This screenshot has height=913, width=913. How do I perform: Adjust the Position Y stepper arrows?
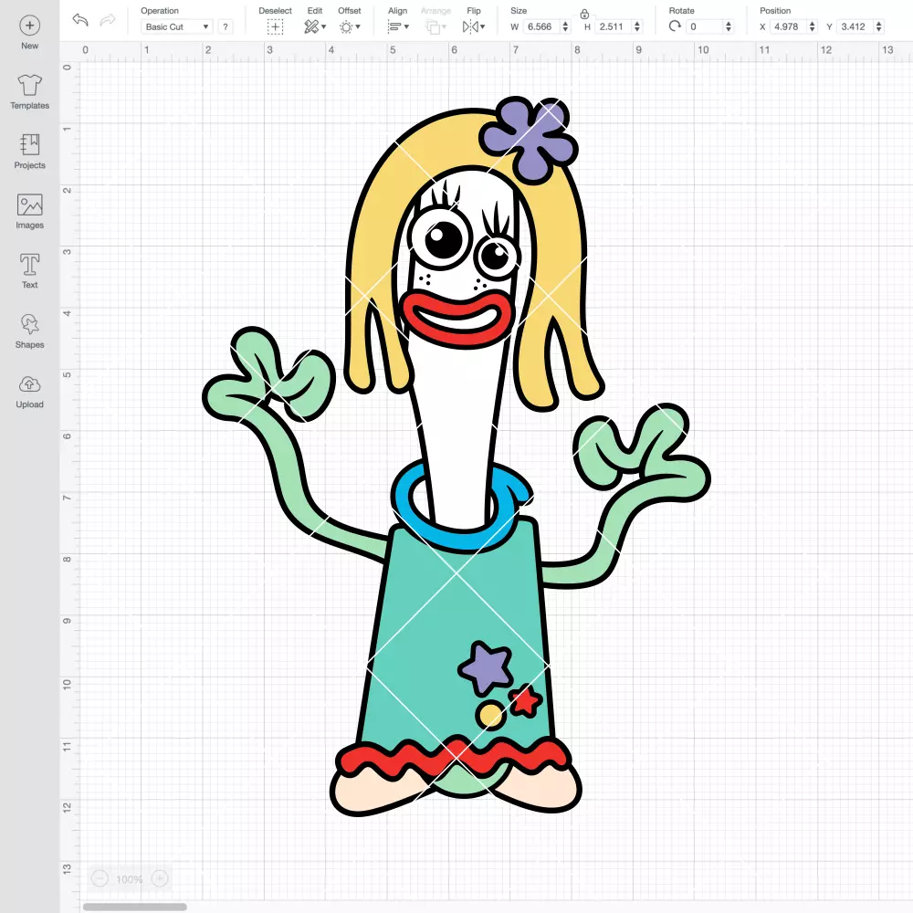[x=879, y=26]
